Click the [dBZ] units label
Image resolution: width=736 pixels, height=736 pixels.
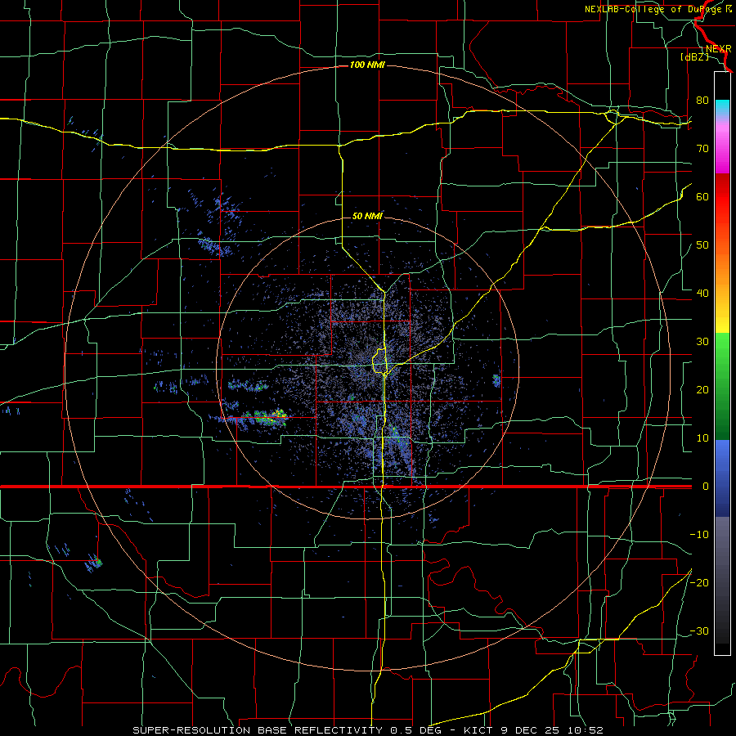click(x=694, y=56)
